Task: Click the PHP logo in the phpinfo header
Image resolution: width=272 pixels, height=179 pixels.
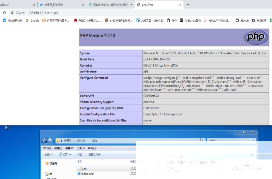Action: click(x=256, y=37)
